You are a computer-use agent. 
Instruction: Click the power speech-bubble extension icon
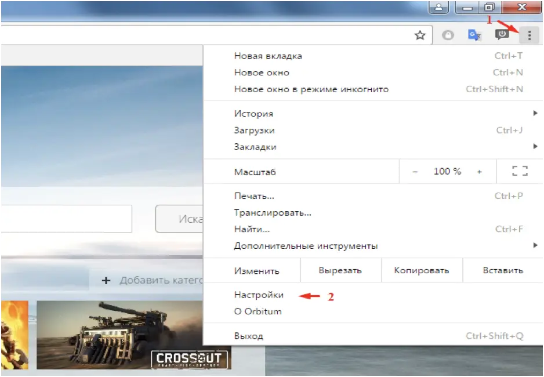pyautogui.click(x=502, y=34)
